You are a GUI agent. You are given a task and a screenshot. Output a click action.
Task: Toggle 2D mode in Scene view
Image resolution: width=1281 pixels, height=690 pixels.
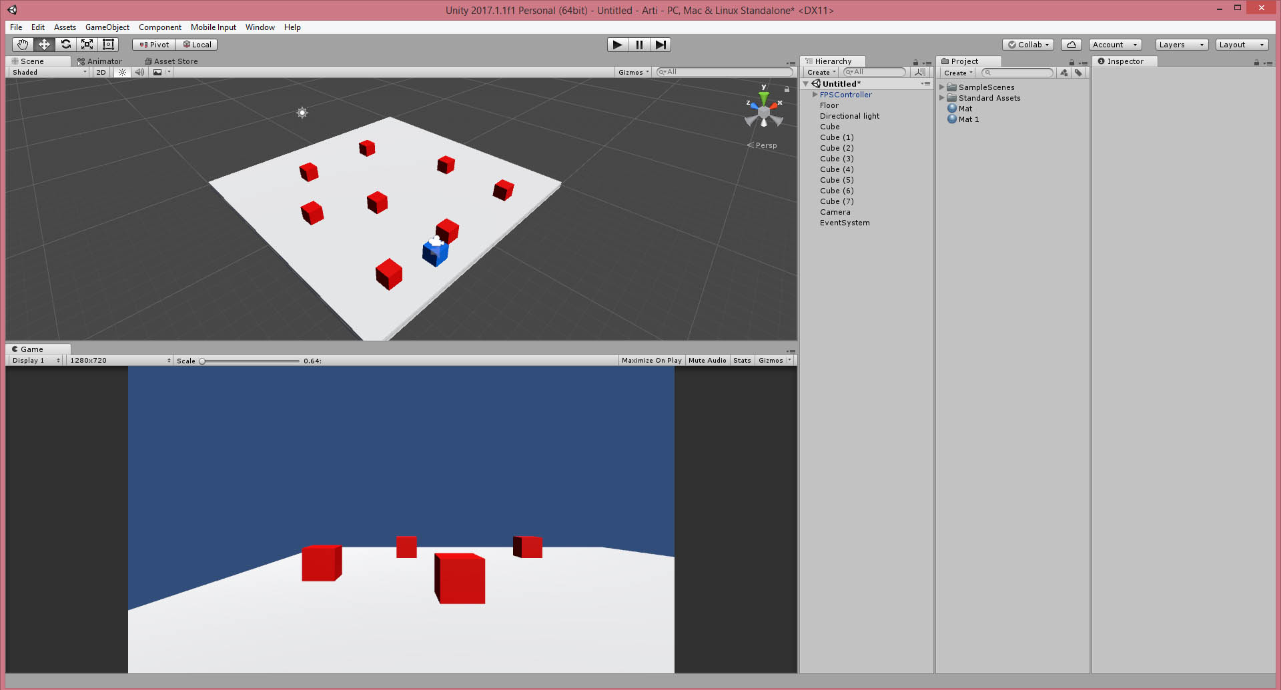point(101,72)
